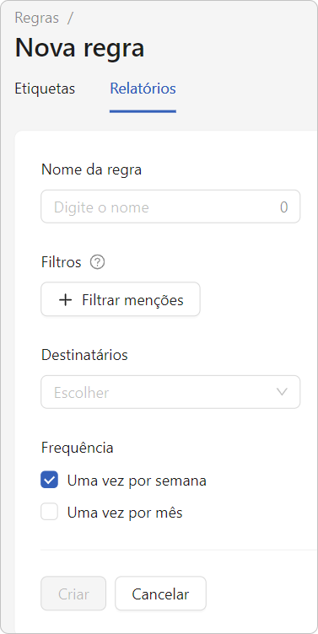Image resolution: width=318 pixels, height=634 pixels.
Task: Expand the Destinatários dropdown chevron
Action: click(x=282, y=392)
